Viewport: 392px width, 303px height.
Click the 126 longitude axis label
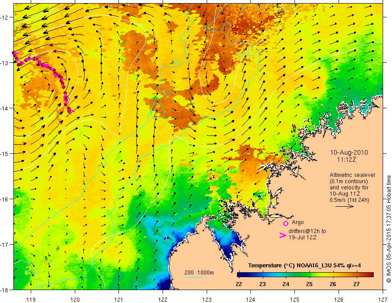[x=339, y=299]
